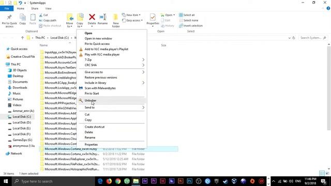Click Invert selection in ribbon
This screenshot has height=186, width=331.
(191, 26)
